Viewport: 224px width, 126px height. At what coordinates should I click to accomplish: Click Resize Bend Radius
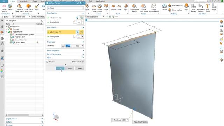click(x=134, y=8)
